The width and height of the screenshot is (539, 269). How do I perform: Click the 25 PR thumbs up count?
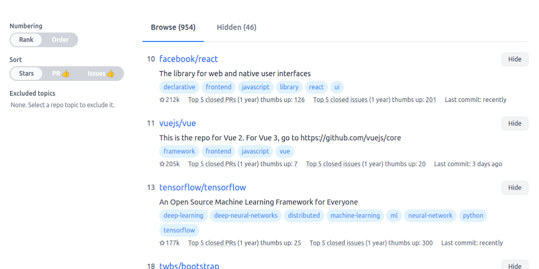coord(298,243)
